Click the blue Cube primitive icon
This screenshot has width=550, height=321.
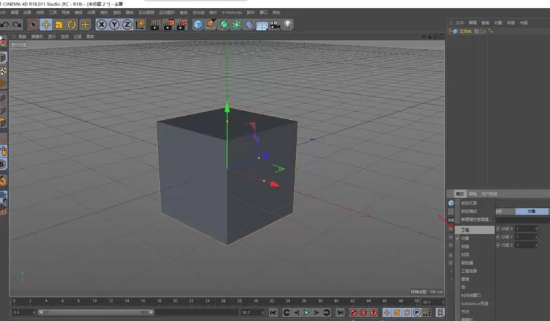[x=198, y=24]
